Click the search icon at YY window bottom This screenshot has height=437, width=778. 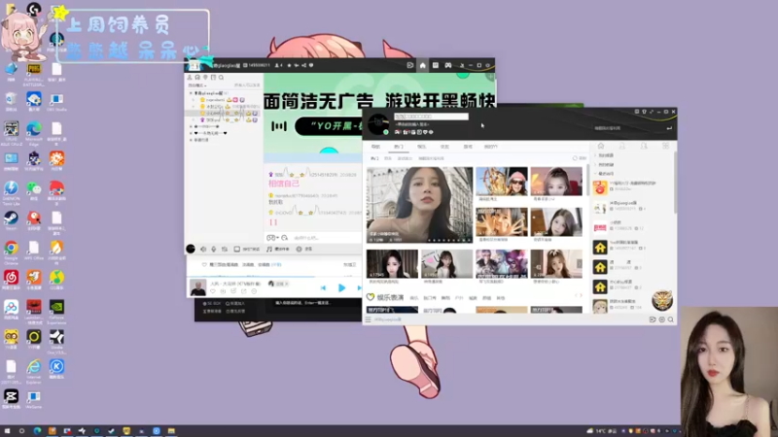coord(671,319)
